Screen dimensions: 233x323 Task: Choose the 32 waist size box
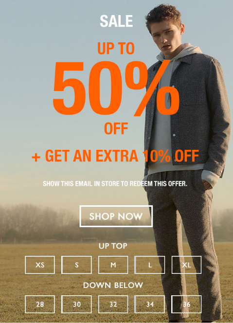point(113,304)
